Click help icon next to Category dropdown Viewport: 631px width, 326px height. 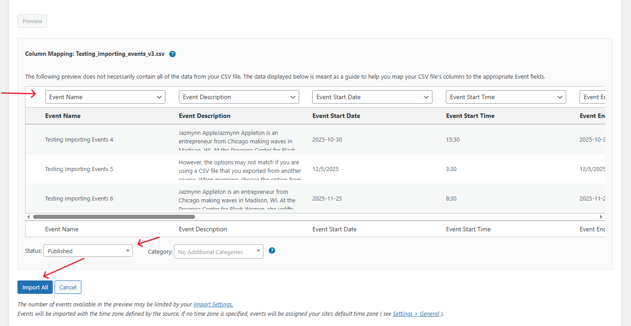pyautogui.click(x=272, y=251)
